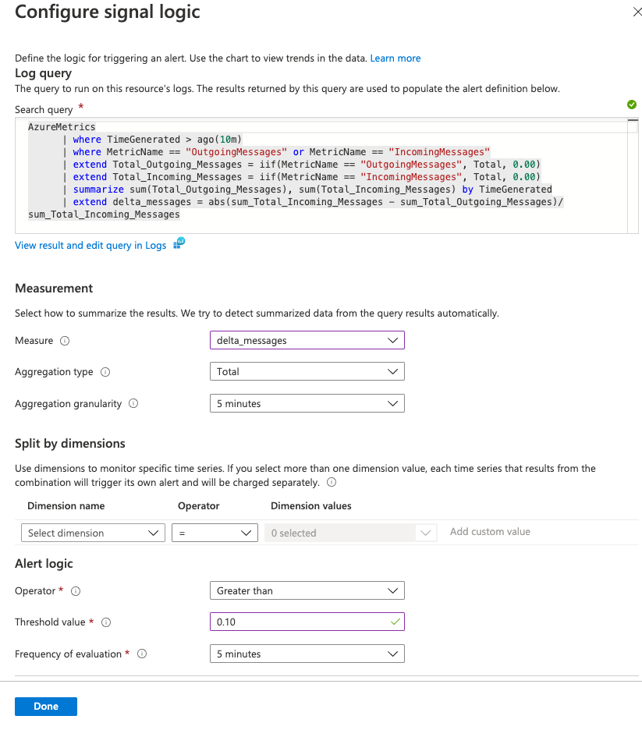
Task: Click the "OutgoingMessages" string in the where clause
Action: pos(236,152)
